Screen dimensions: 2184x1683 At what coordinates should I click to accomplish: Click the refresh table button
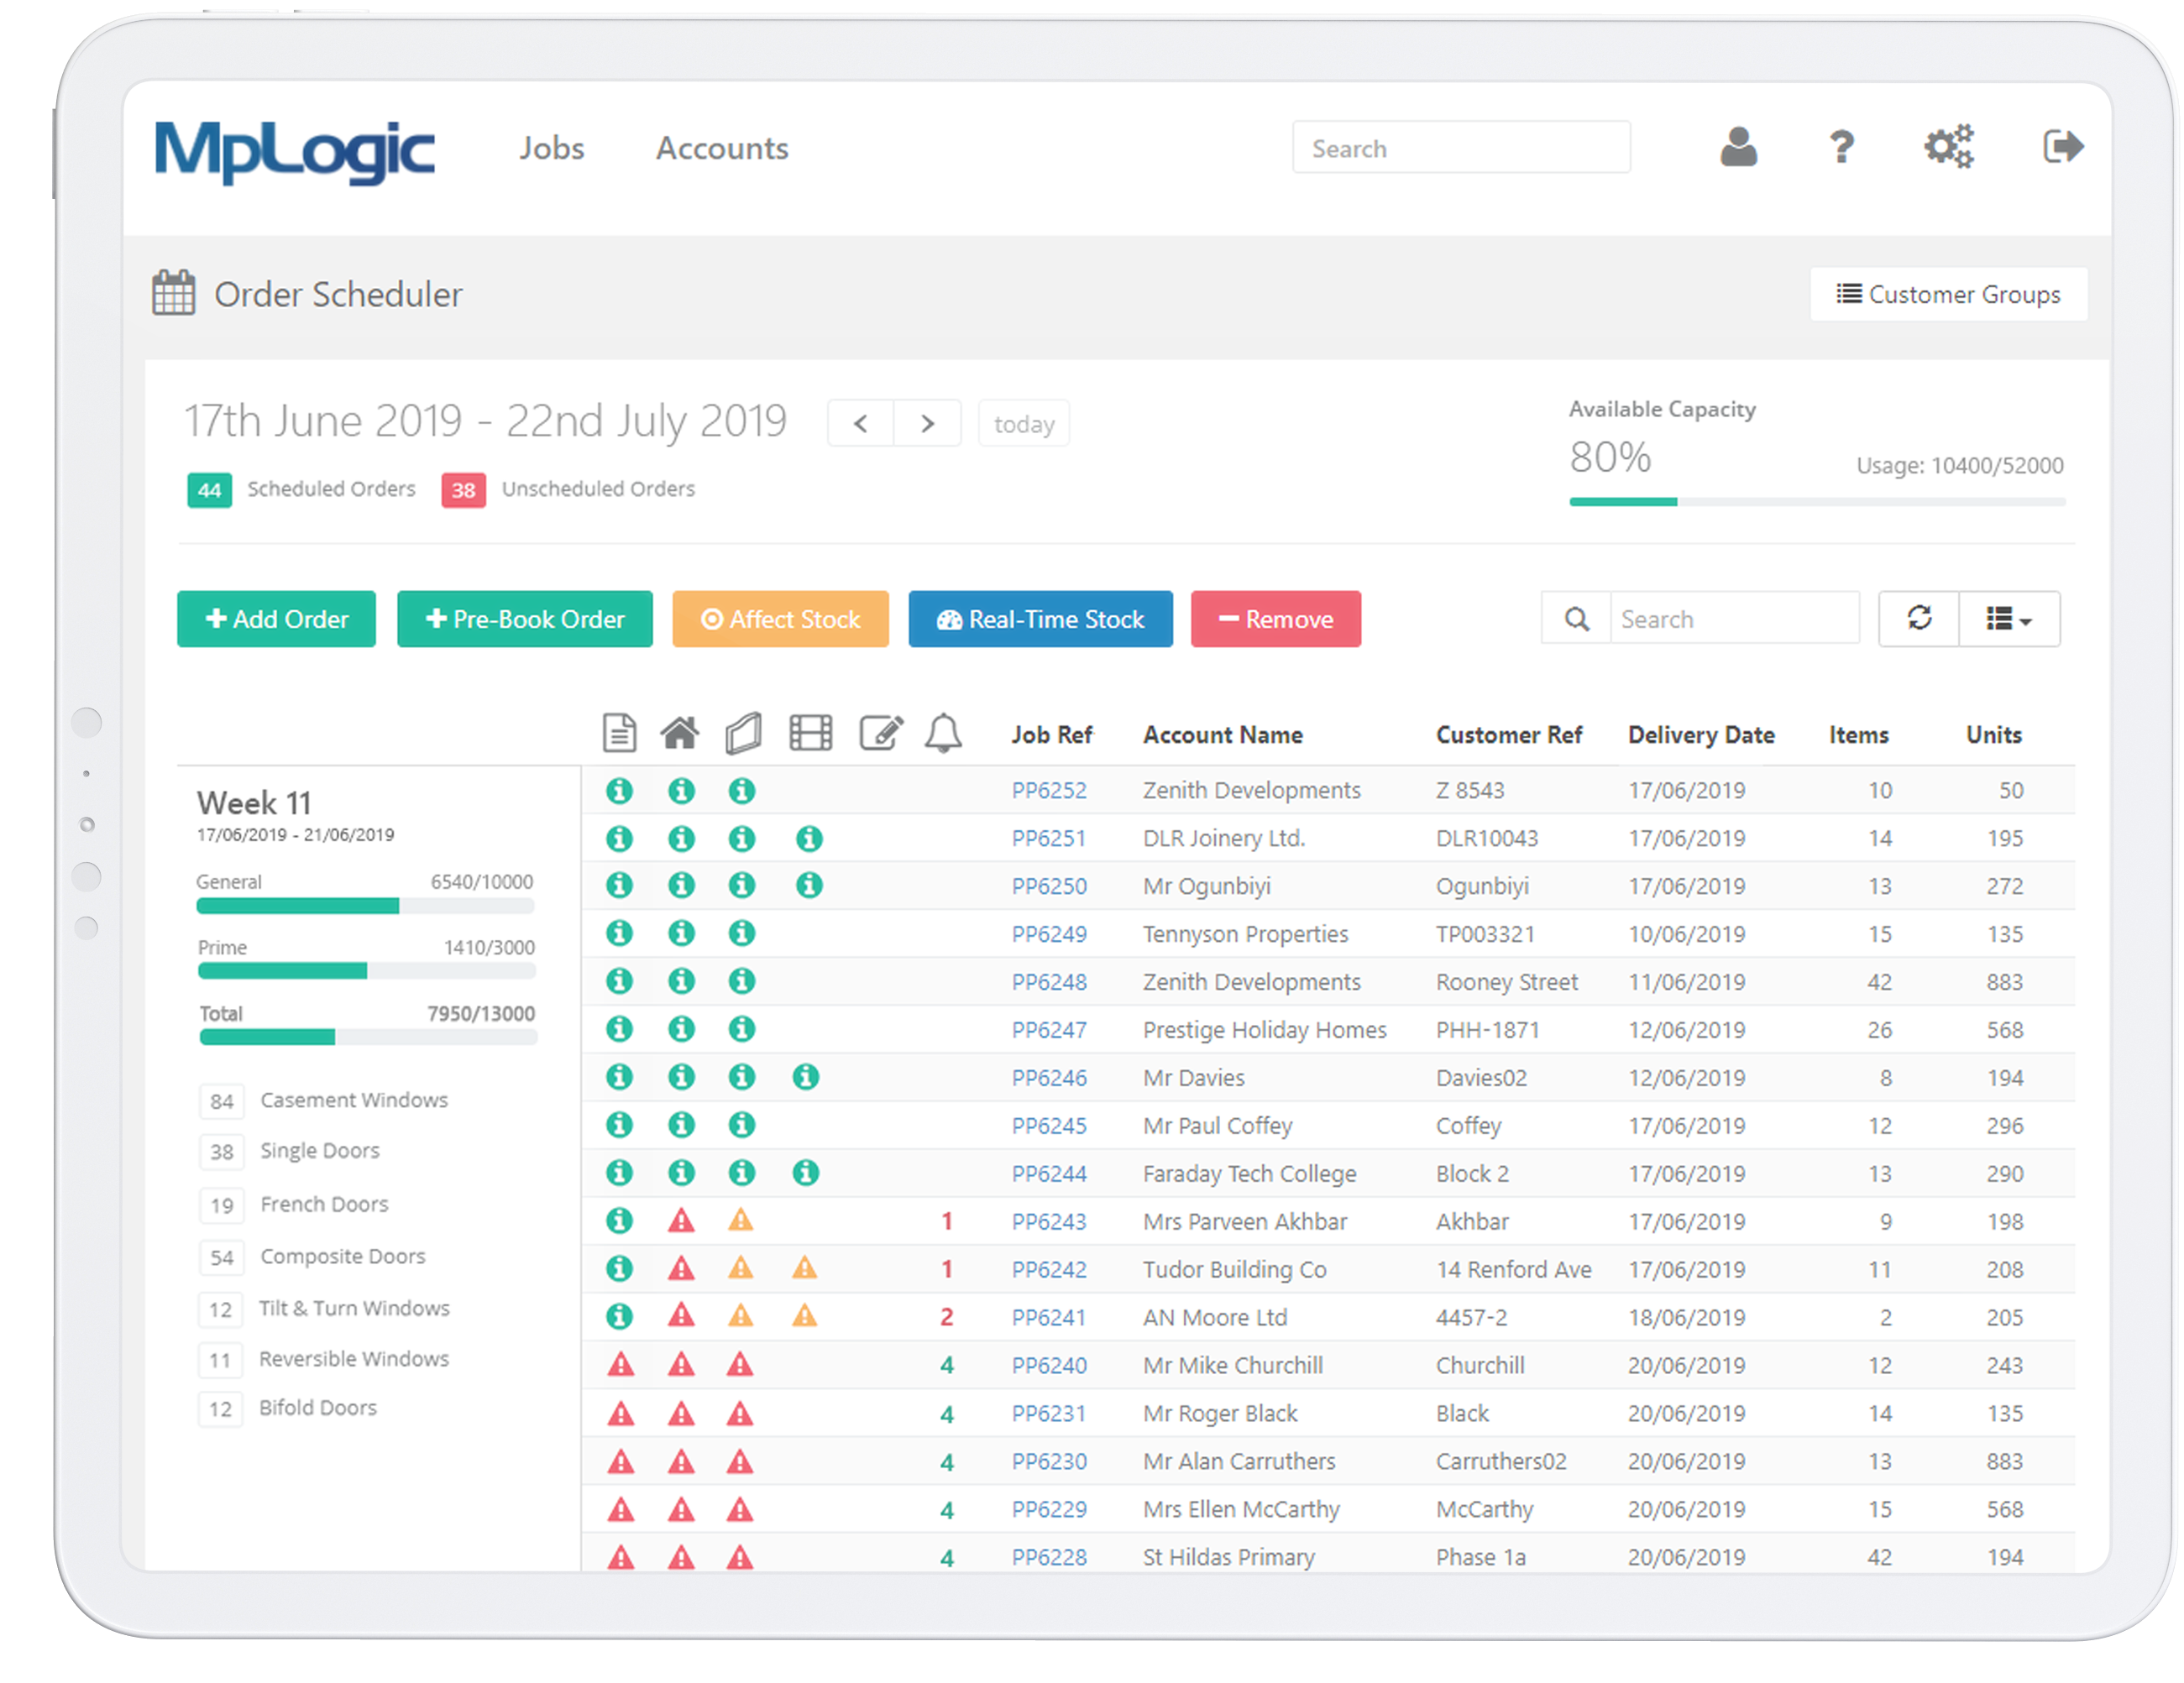pyautogui.click(x=1919, y=619)
